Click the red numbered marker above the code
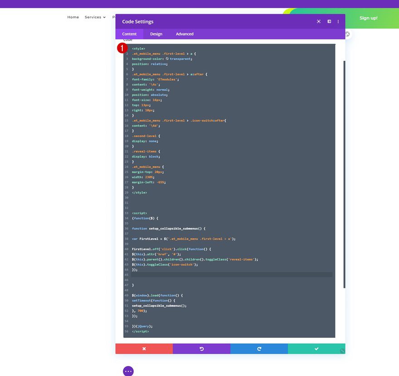The width and height of the screenshot is (399, 376). [x=122, y=47]
